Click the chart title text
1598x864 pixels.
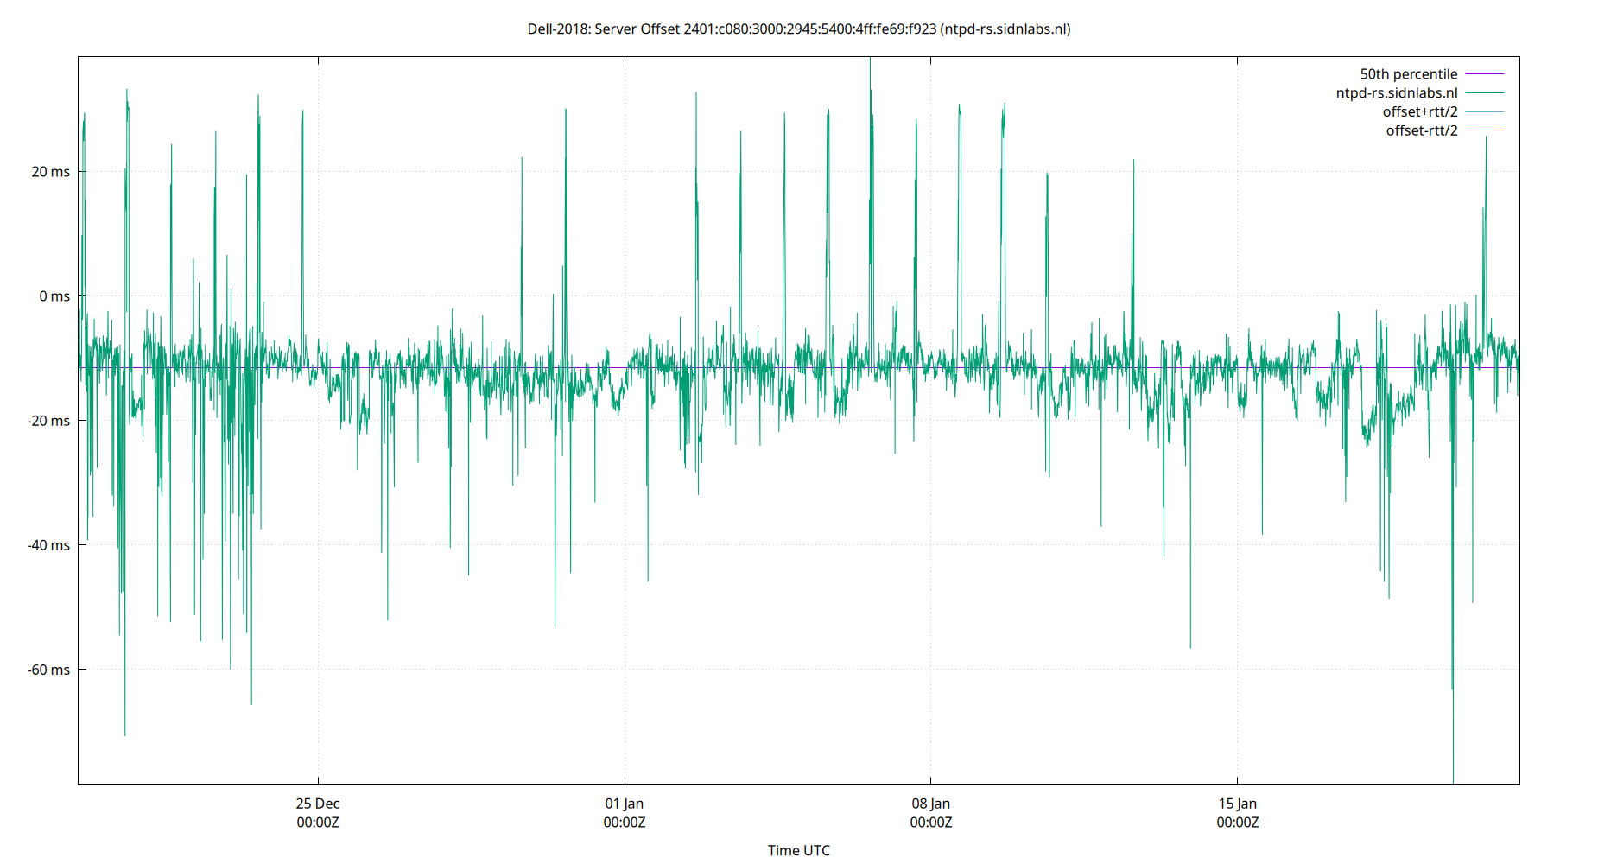799,29
